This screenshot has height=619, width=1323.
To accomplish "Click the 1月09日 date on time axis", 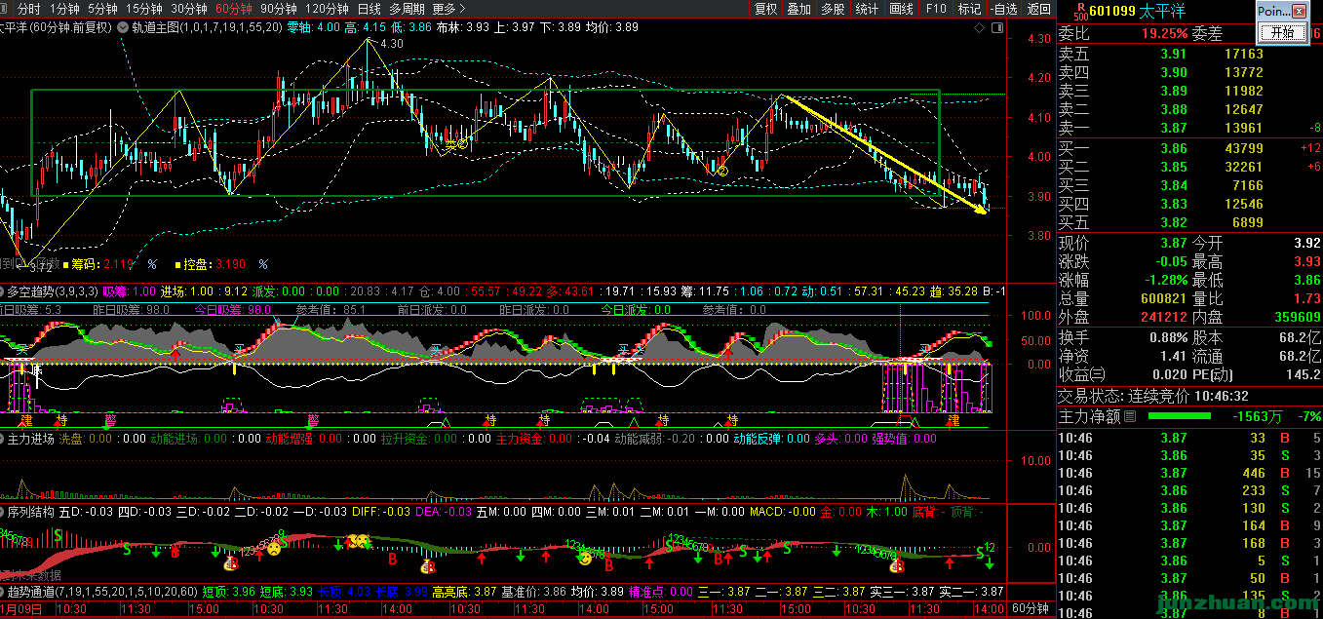I will click(19, 609).
